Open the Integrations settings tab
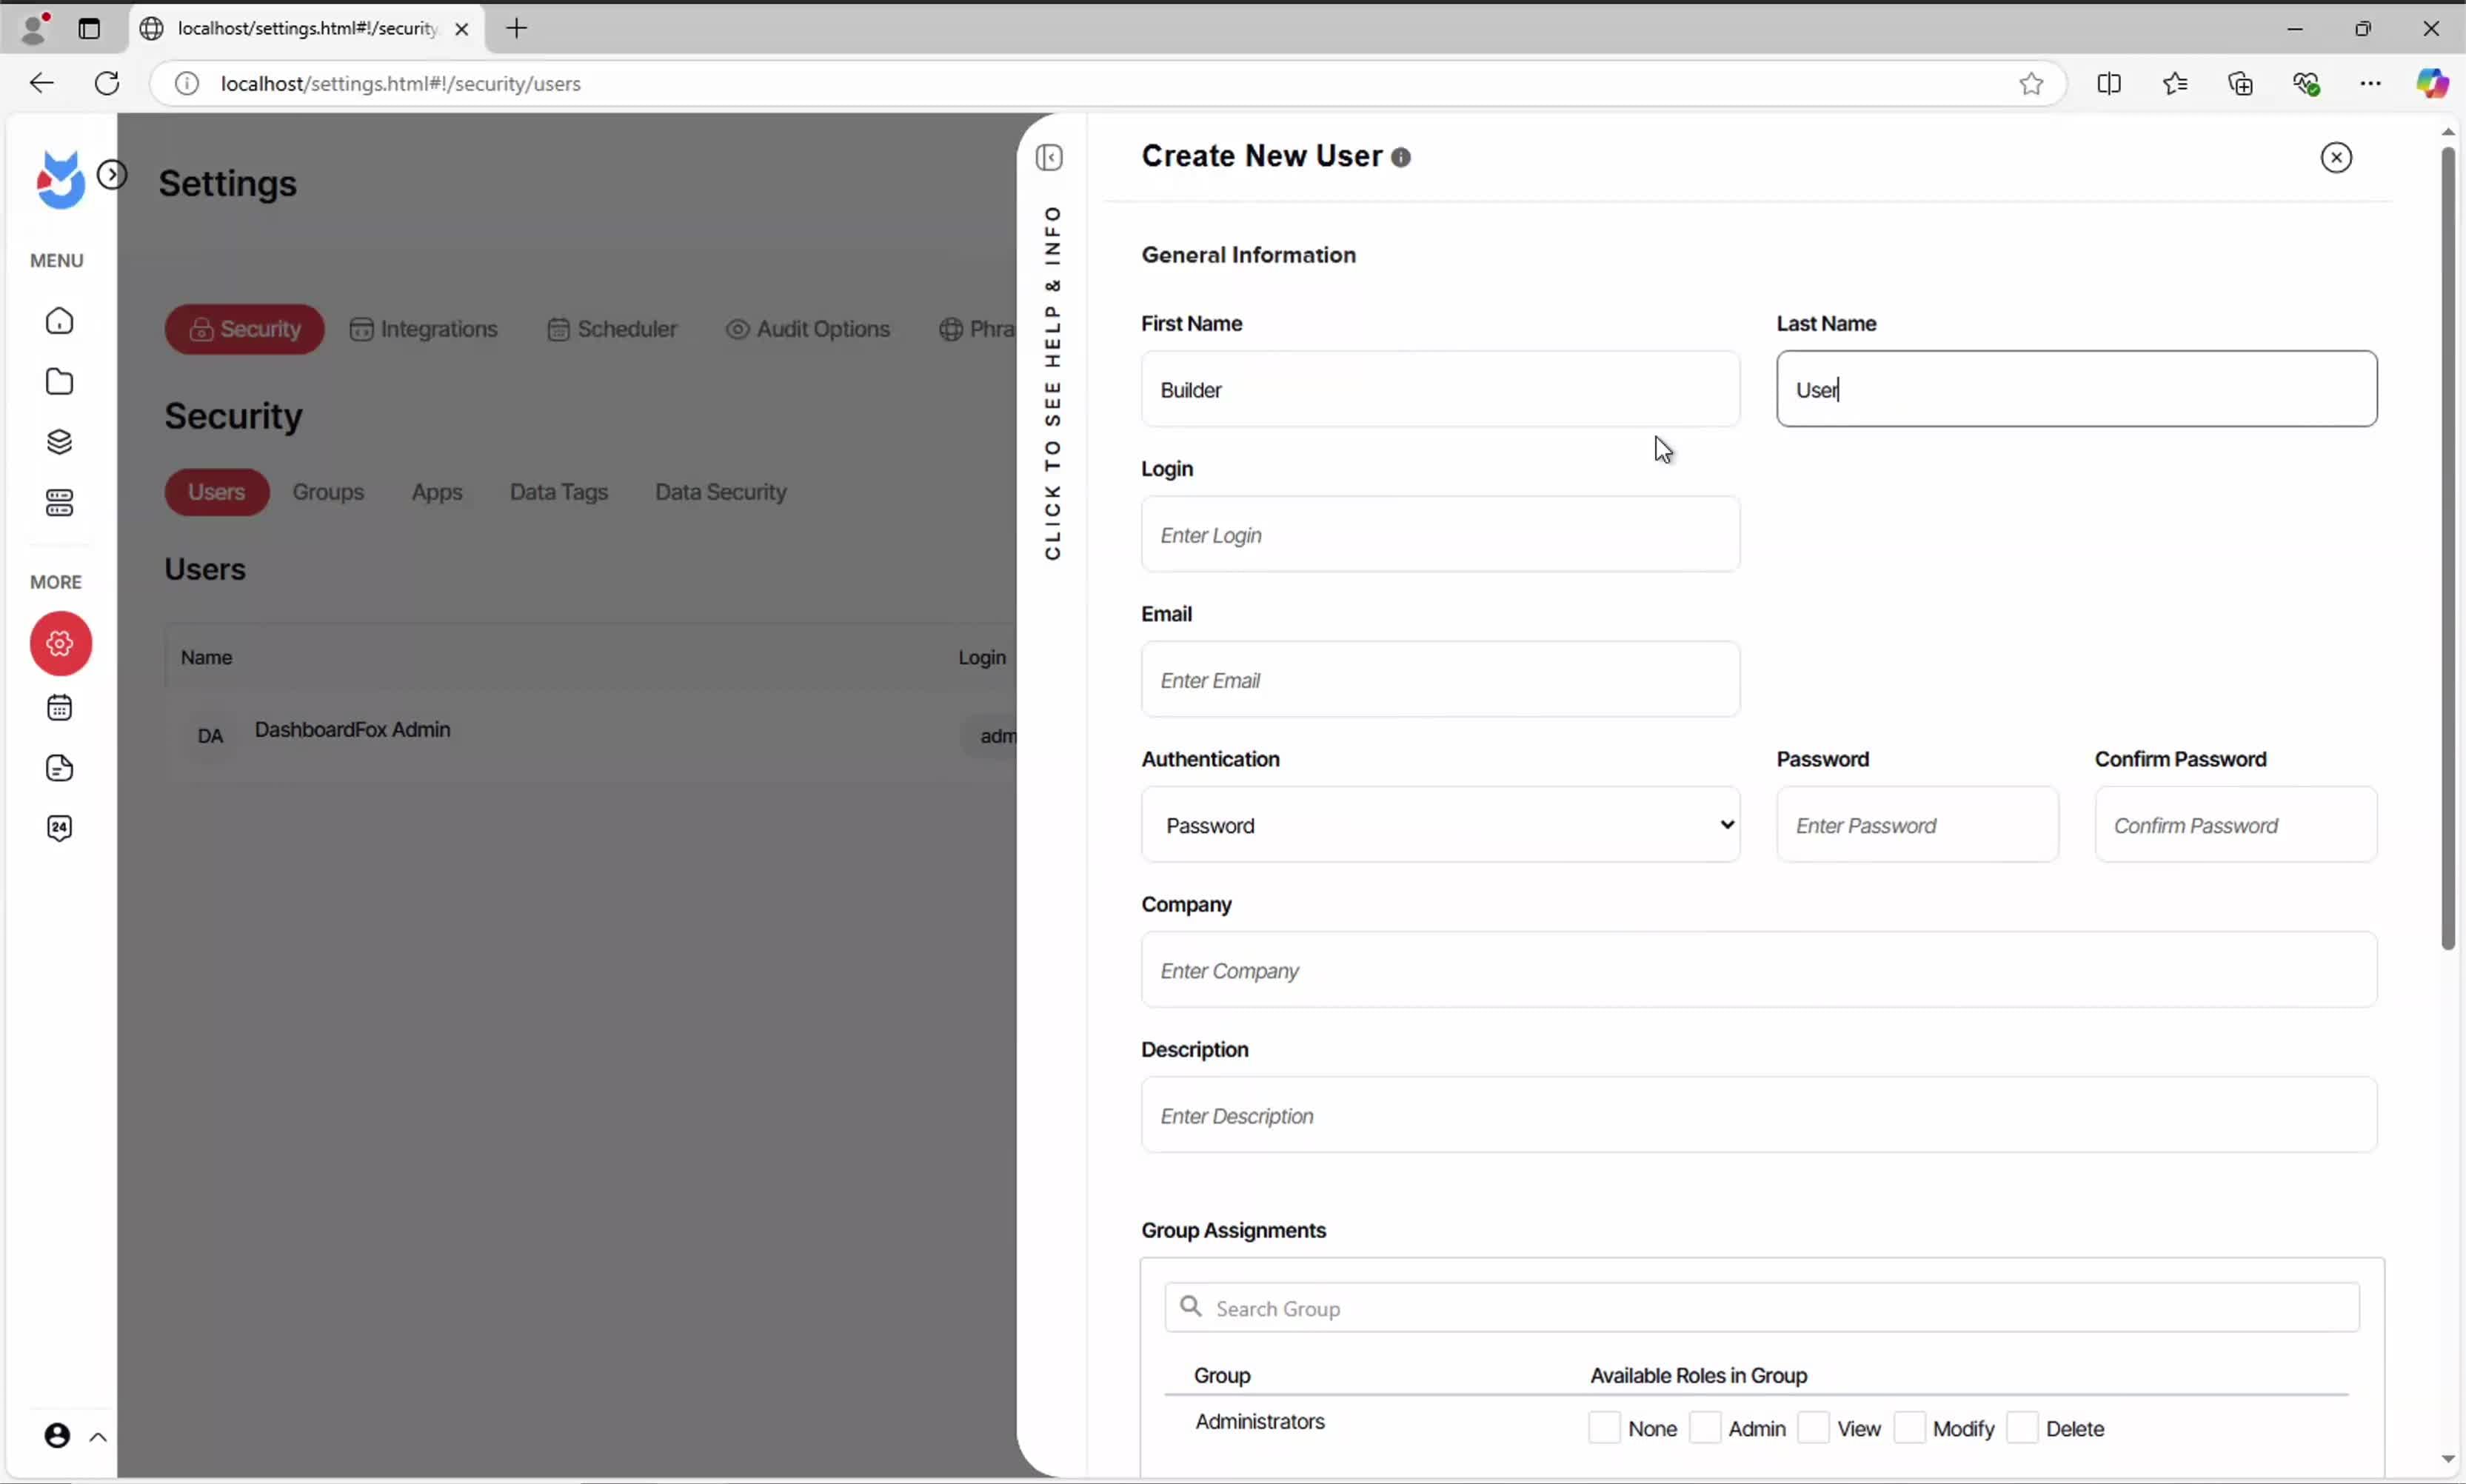Image resolution: width=2466 pixels, height=1484 pixels. [424, 329]
